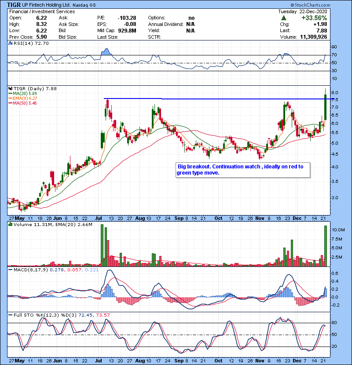Click the Mkt Cap value 929.8M
Viewport: 352px width, 365px height.
127,30
